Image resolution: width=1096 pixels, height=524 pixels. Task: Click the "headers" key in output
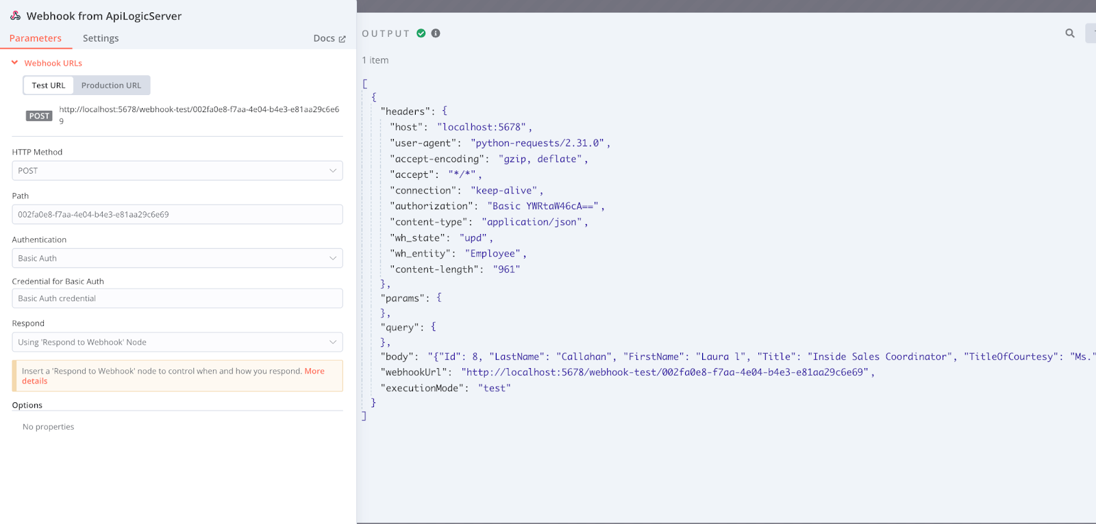[406, 112]
